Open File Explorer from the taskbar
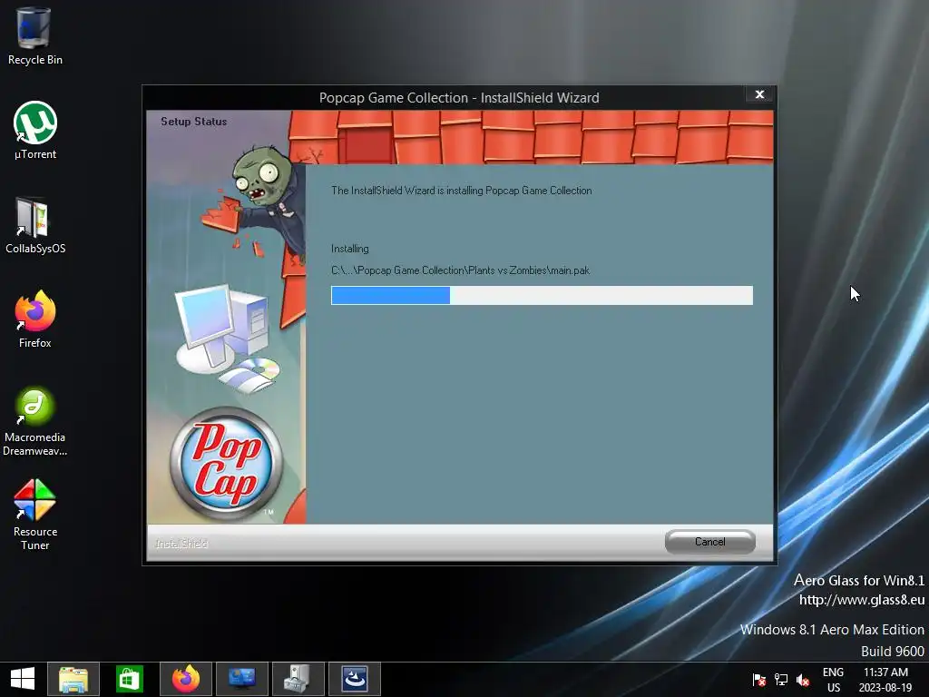The width and height of the screenshot is (929, 697). [x=73, y=679]
